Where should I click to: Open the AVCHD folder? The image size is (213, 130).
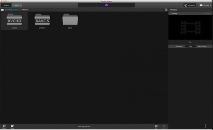click(x=14, y=21)
